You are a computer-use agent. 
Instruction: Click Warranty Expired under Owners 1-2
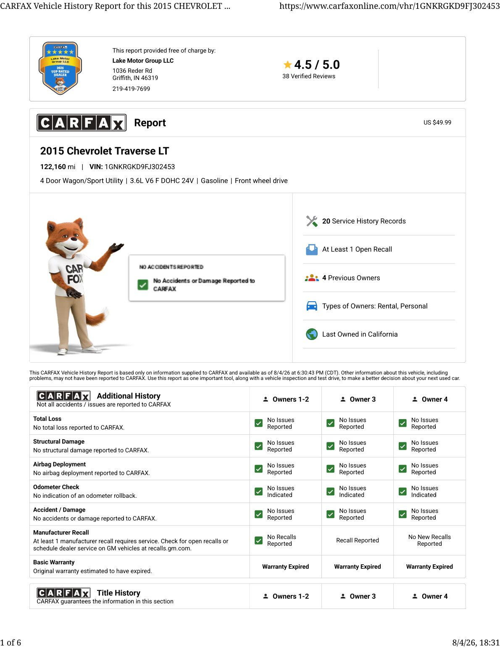click(x=286, y=567)
